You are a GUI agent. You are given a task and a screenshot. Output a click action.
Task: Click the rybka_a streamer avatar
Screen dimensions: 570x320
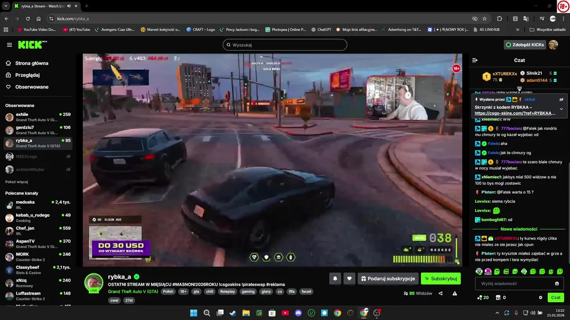pos(94,283)
